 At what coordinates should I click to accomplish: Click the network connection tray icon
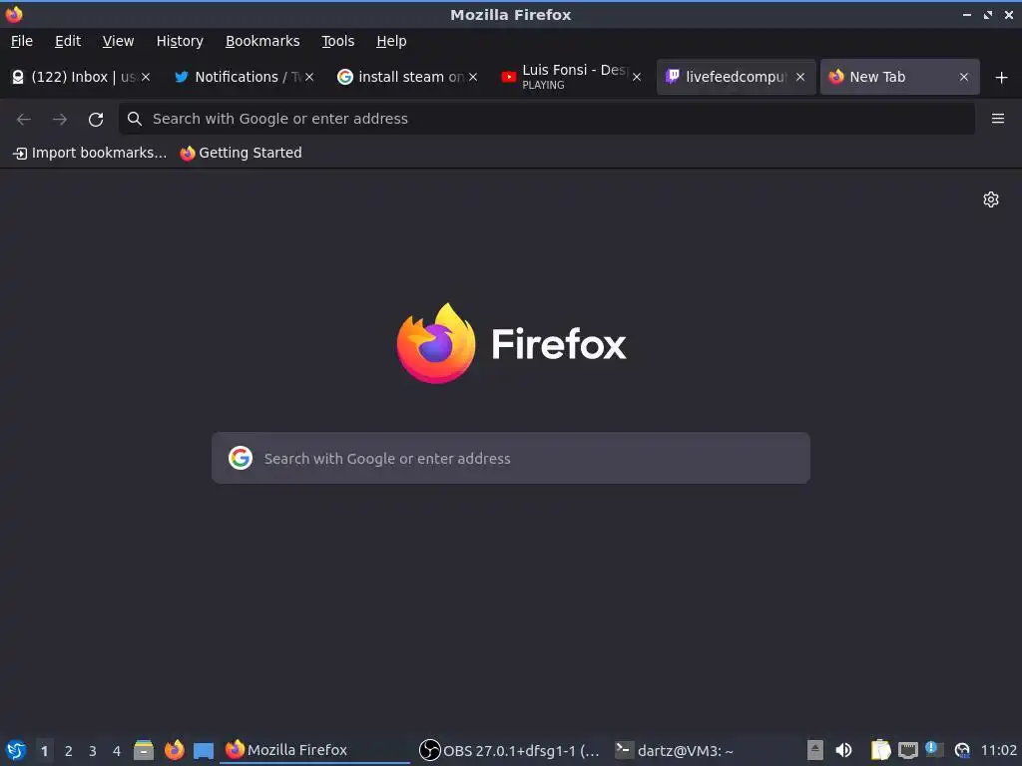point(908,750)
